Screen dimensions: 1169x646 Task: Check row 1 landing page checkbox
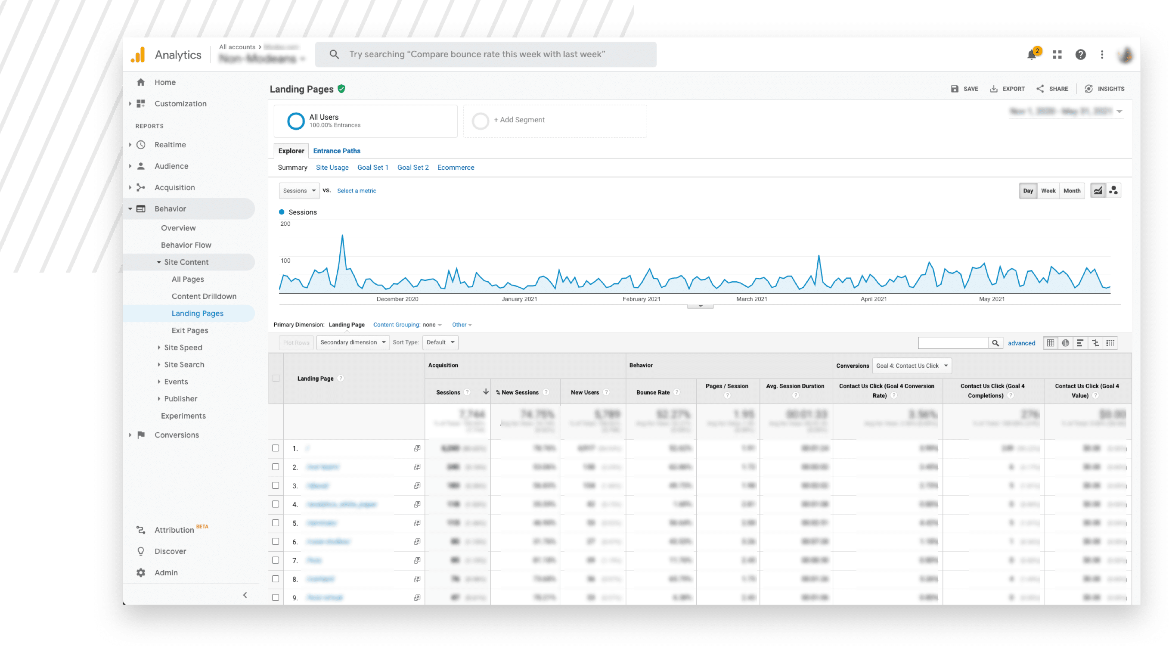pos(278,447)
